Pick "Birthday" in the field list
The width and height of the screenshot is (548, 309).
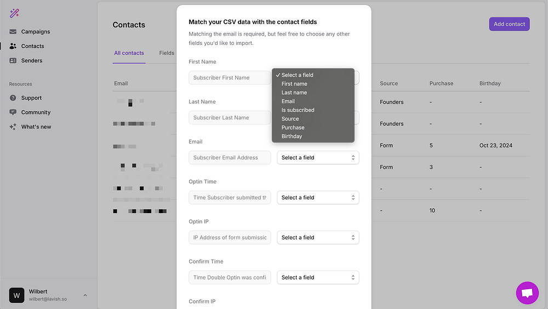292,136
